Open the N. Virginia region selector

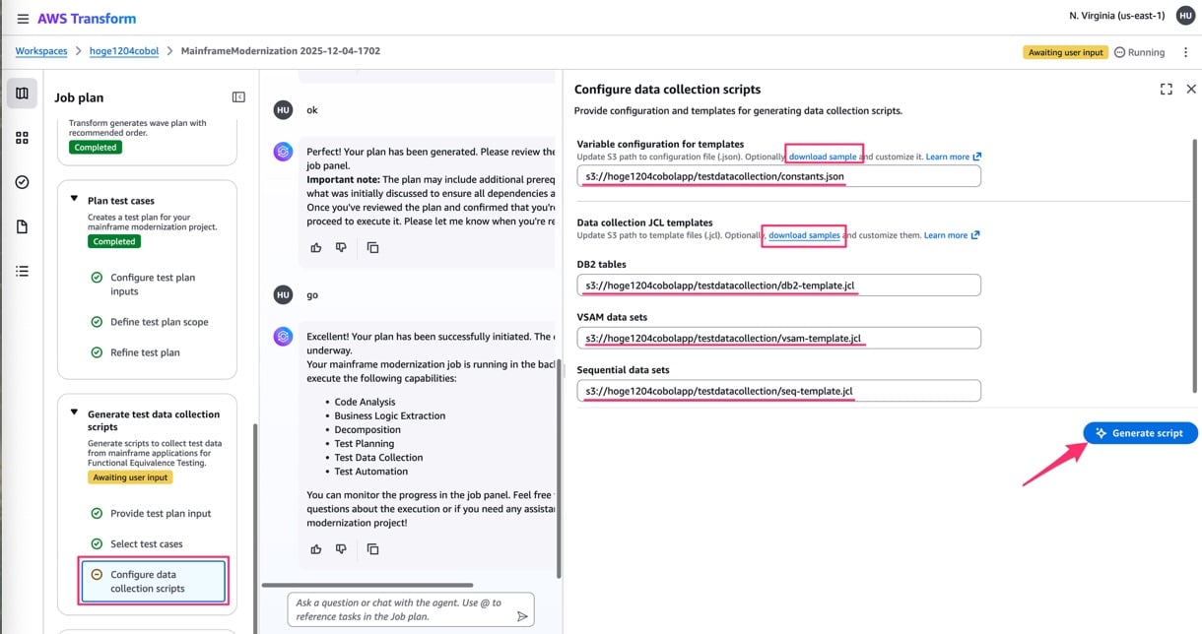(x=1116, y=16)
